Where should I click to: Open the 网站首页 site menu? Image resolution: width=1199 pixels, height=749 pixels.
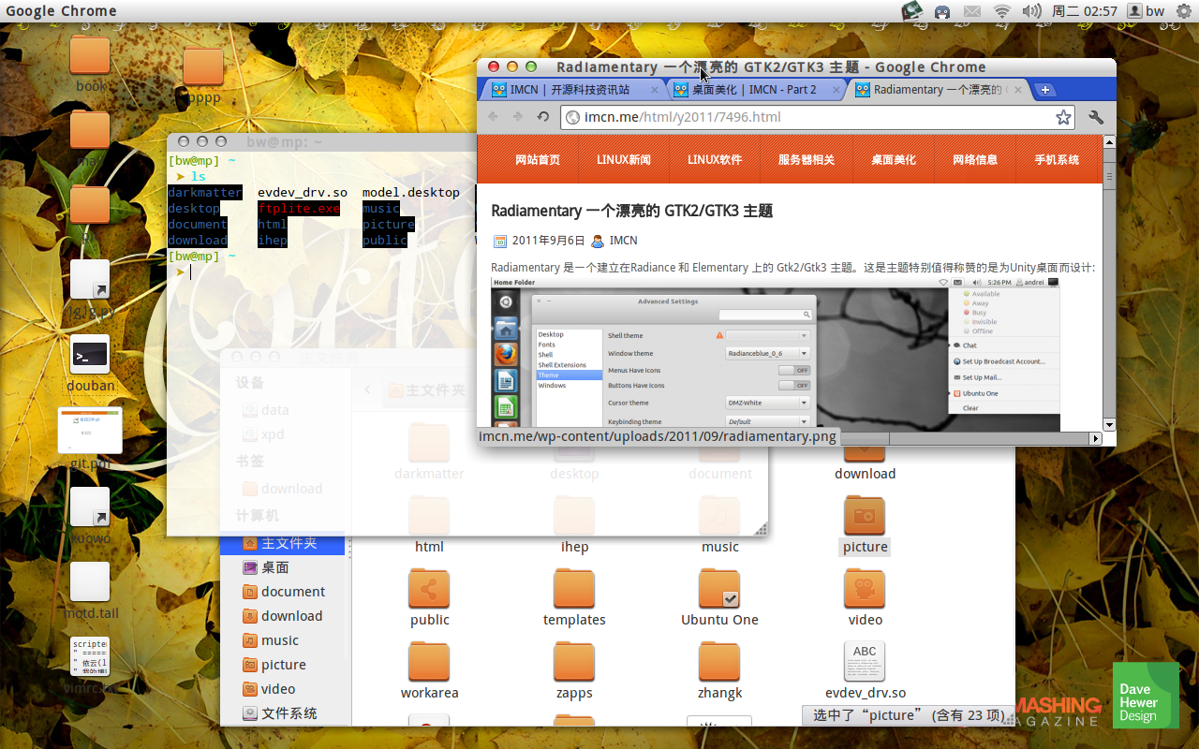click(538, 160)
